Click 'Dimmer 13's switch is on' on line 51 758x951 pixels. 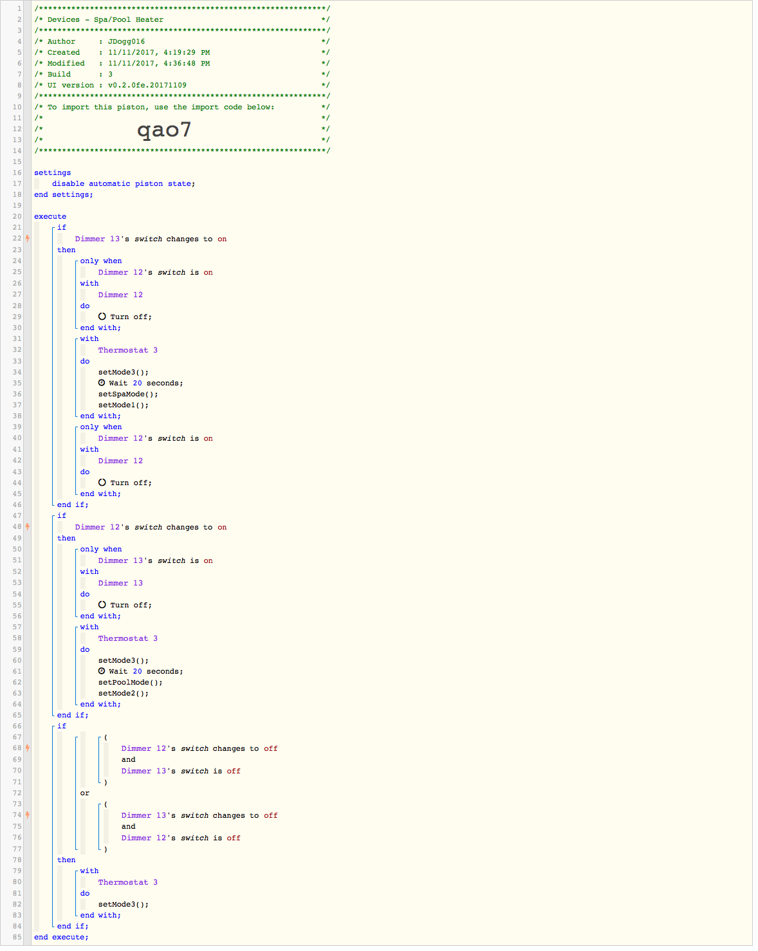(155, 560)
